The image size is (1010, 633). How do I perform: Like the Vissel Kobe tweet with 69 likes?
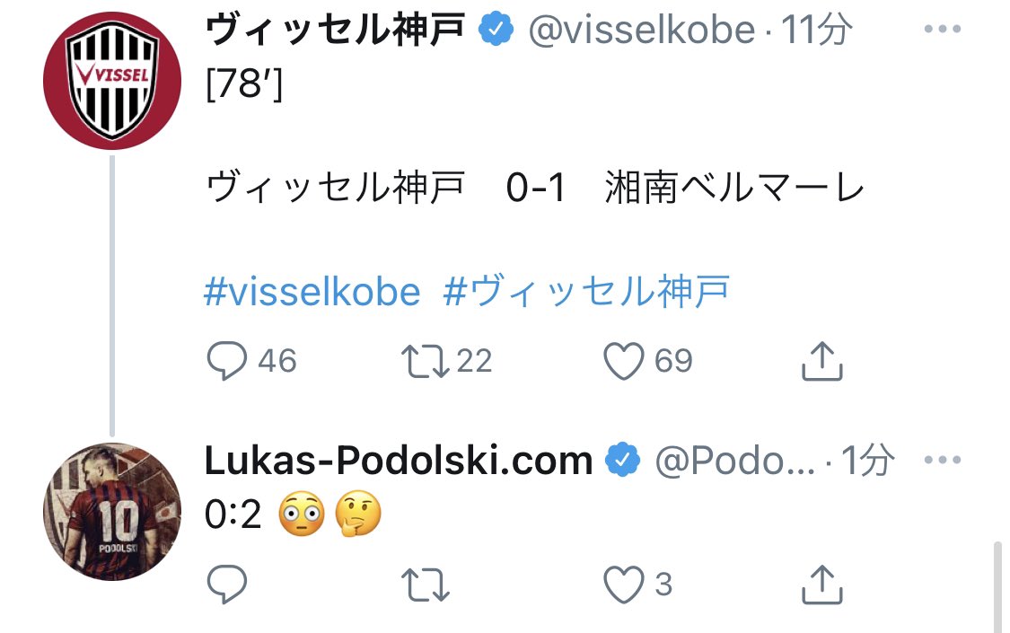click(623, 361)
